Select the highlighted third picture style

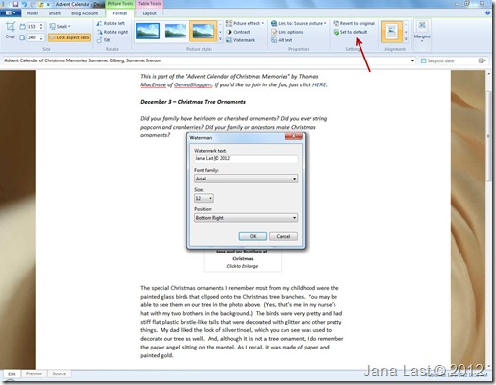[204, 32]
